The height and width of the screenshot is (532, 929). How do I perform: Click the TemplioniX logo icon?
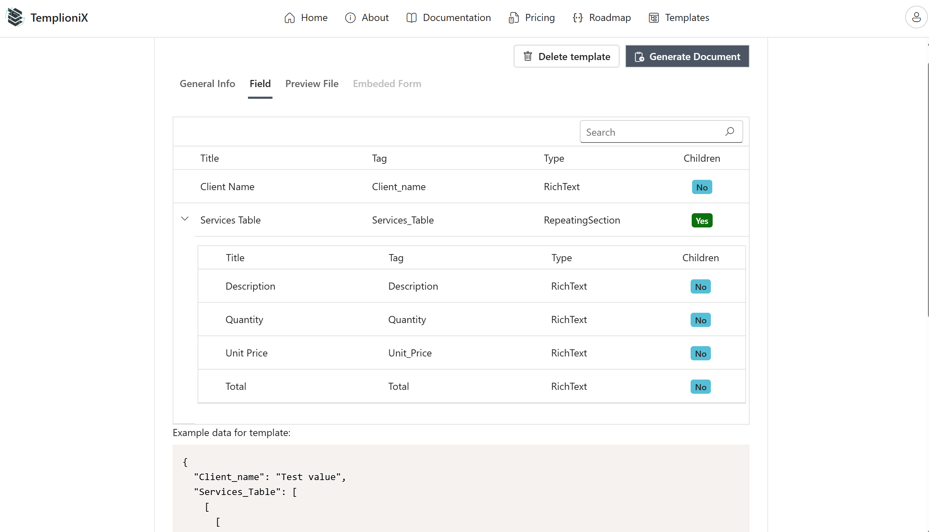[15, 17]
